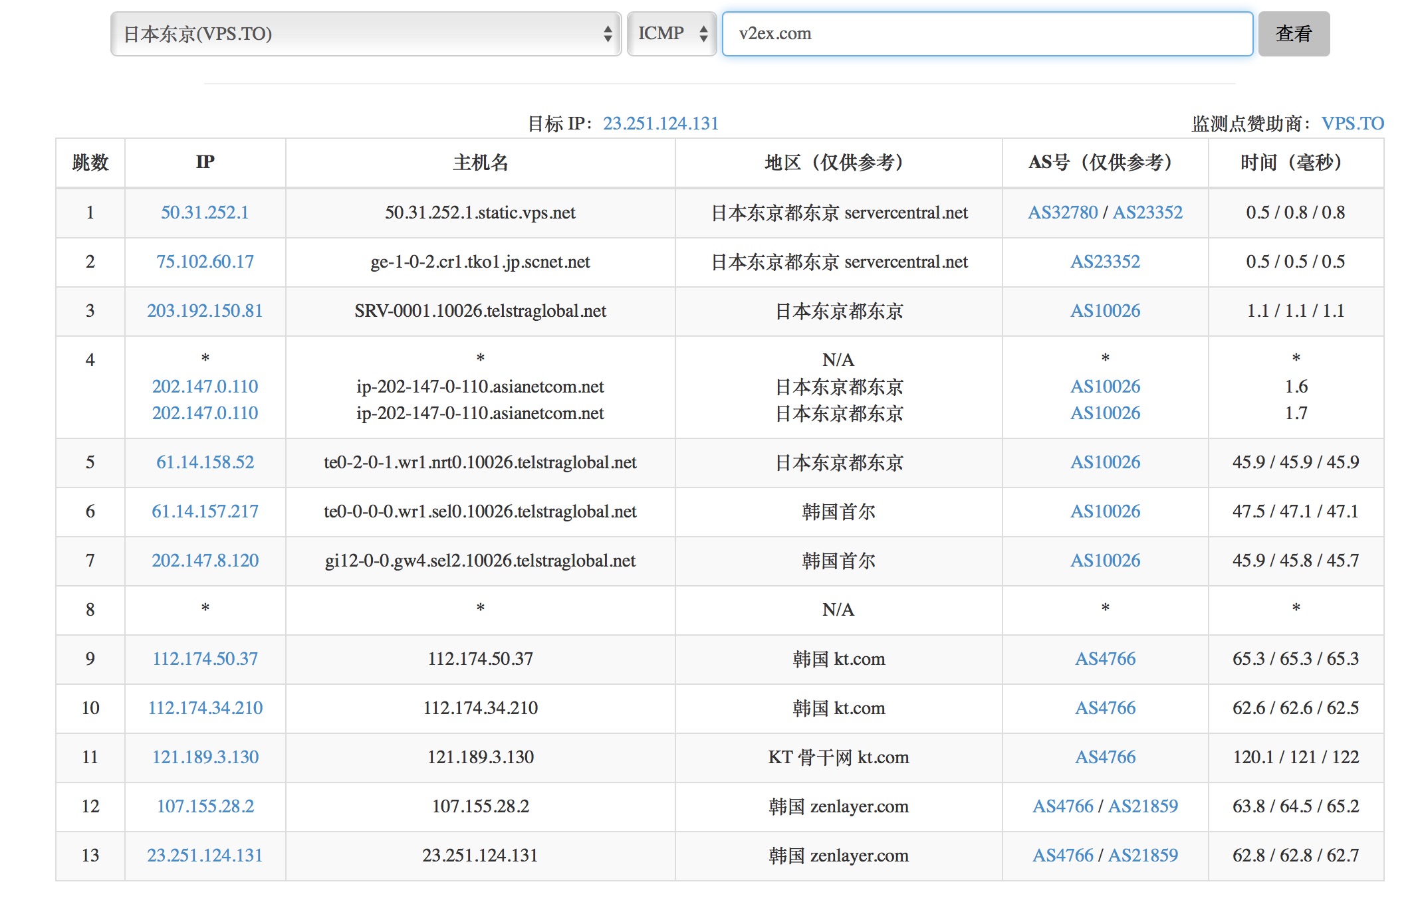Open target IP 23.251.124.131 link at top
Image resolution: width=1418 pixels, height=902 pixels.
661,124
